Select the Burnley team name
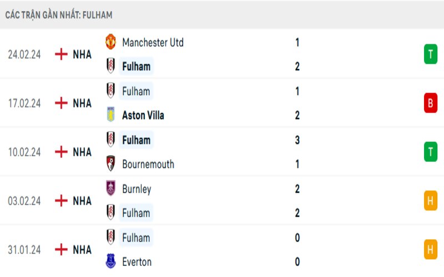The image size is (444, 277). [137, 188]
